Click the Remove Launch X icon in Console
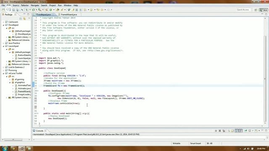Image resolution: width=269 pixels, height=151 pixels. (220, 131)
